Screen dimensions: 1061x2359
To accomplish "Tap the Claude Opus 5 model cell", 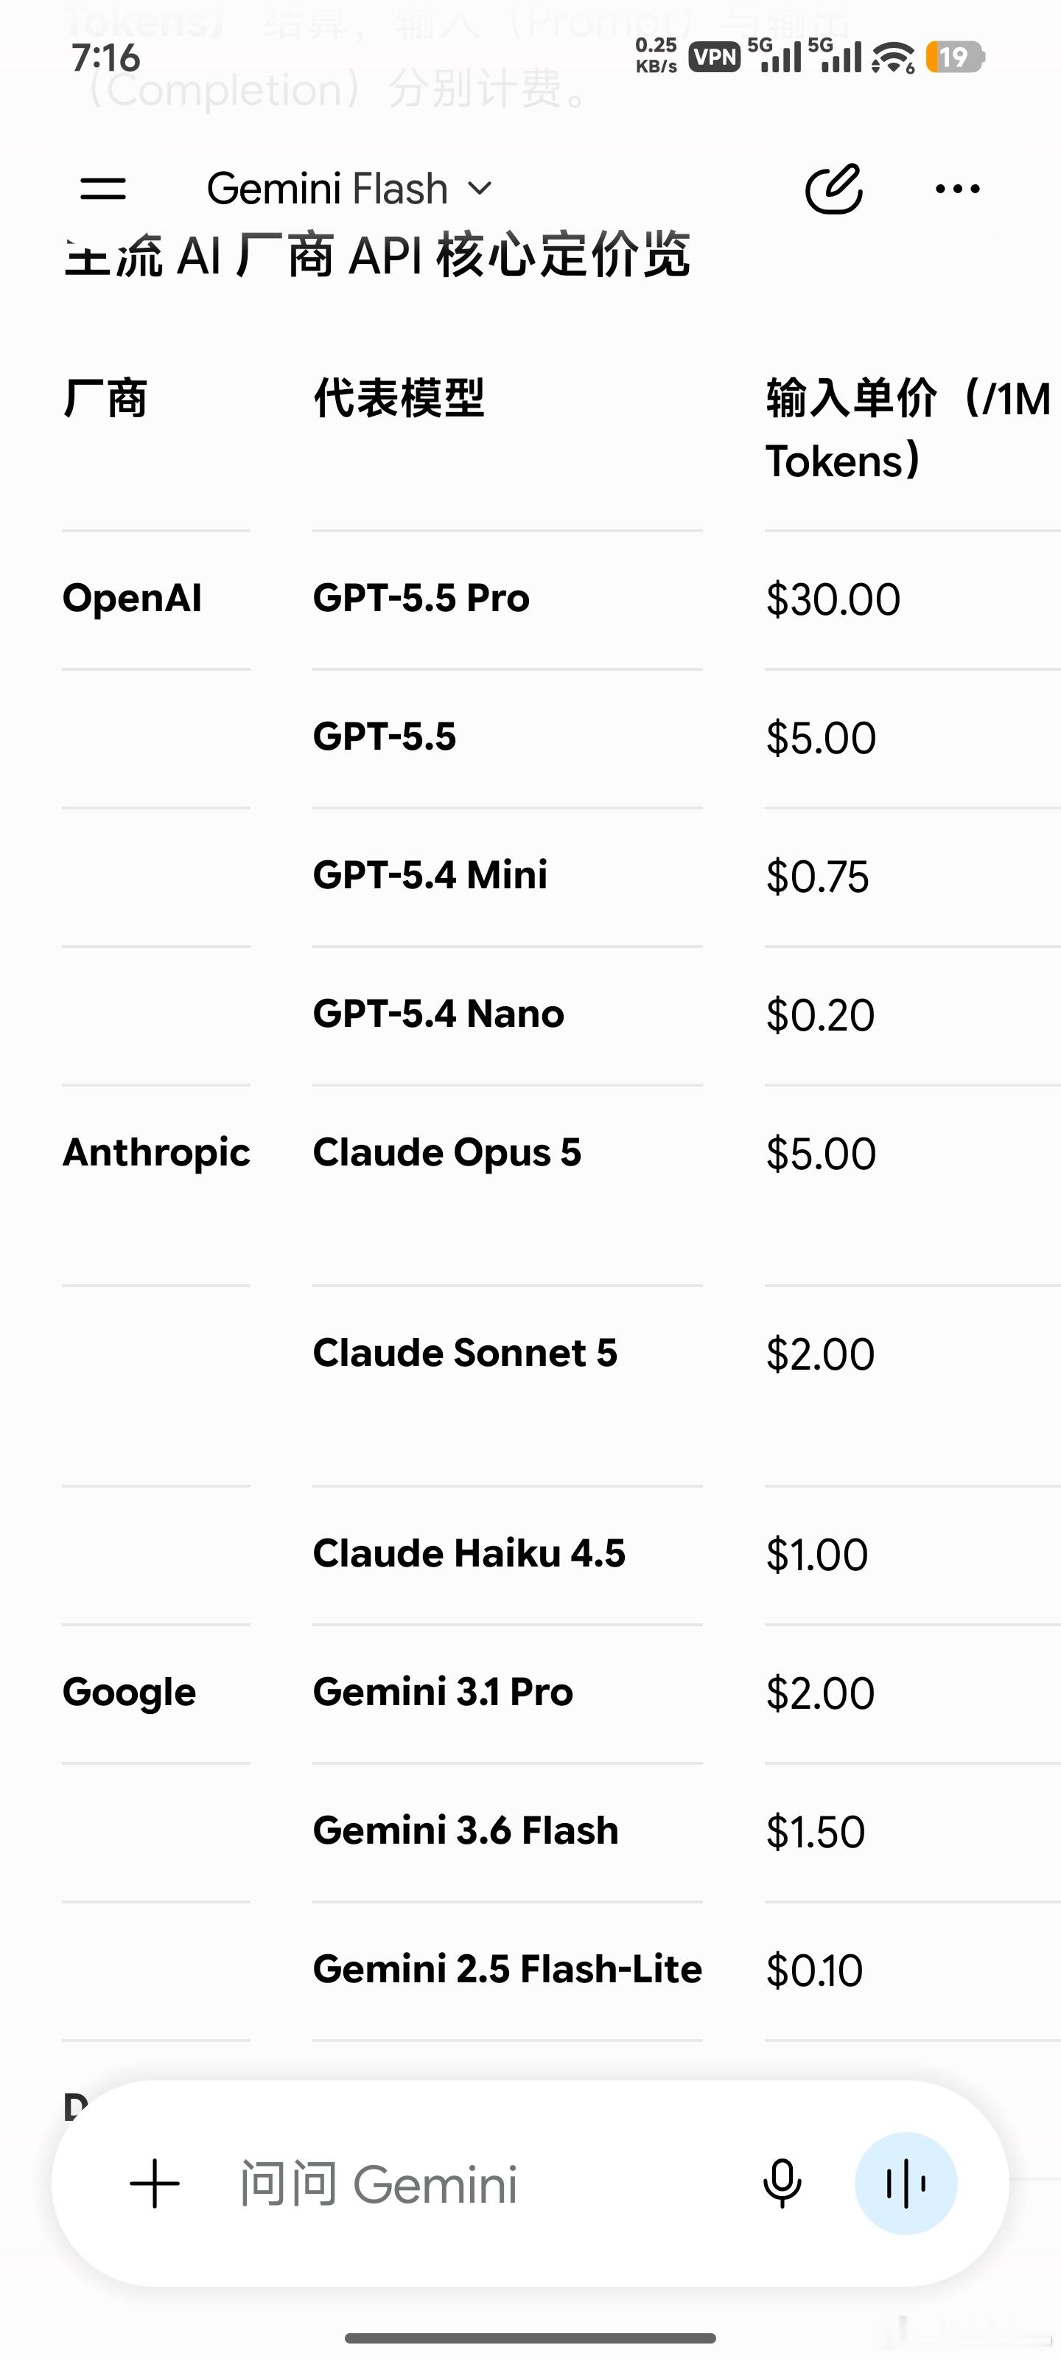I will [447, 1152].
